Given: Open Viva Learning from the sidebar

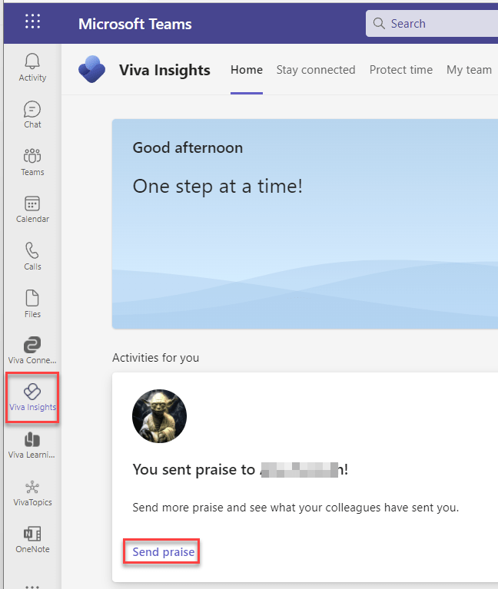Looking at the screenshot, I should (32, 445).
